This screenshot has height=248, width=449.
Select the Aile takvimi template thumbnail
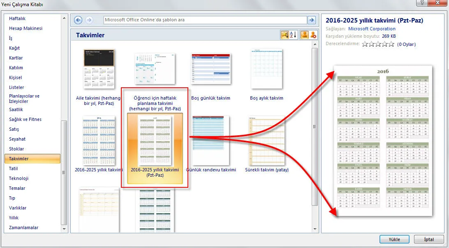(x=93, y=69)
